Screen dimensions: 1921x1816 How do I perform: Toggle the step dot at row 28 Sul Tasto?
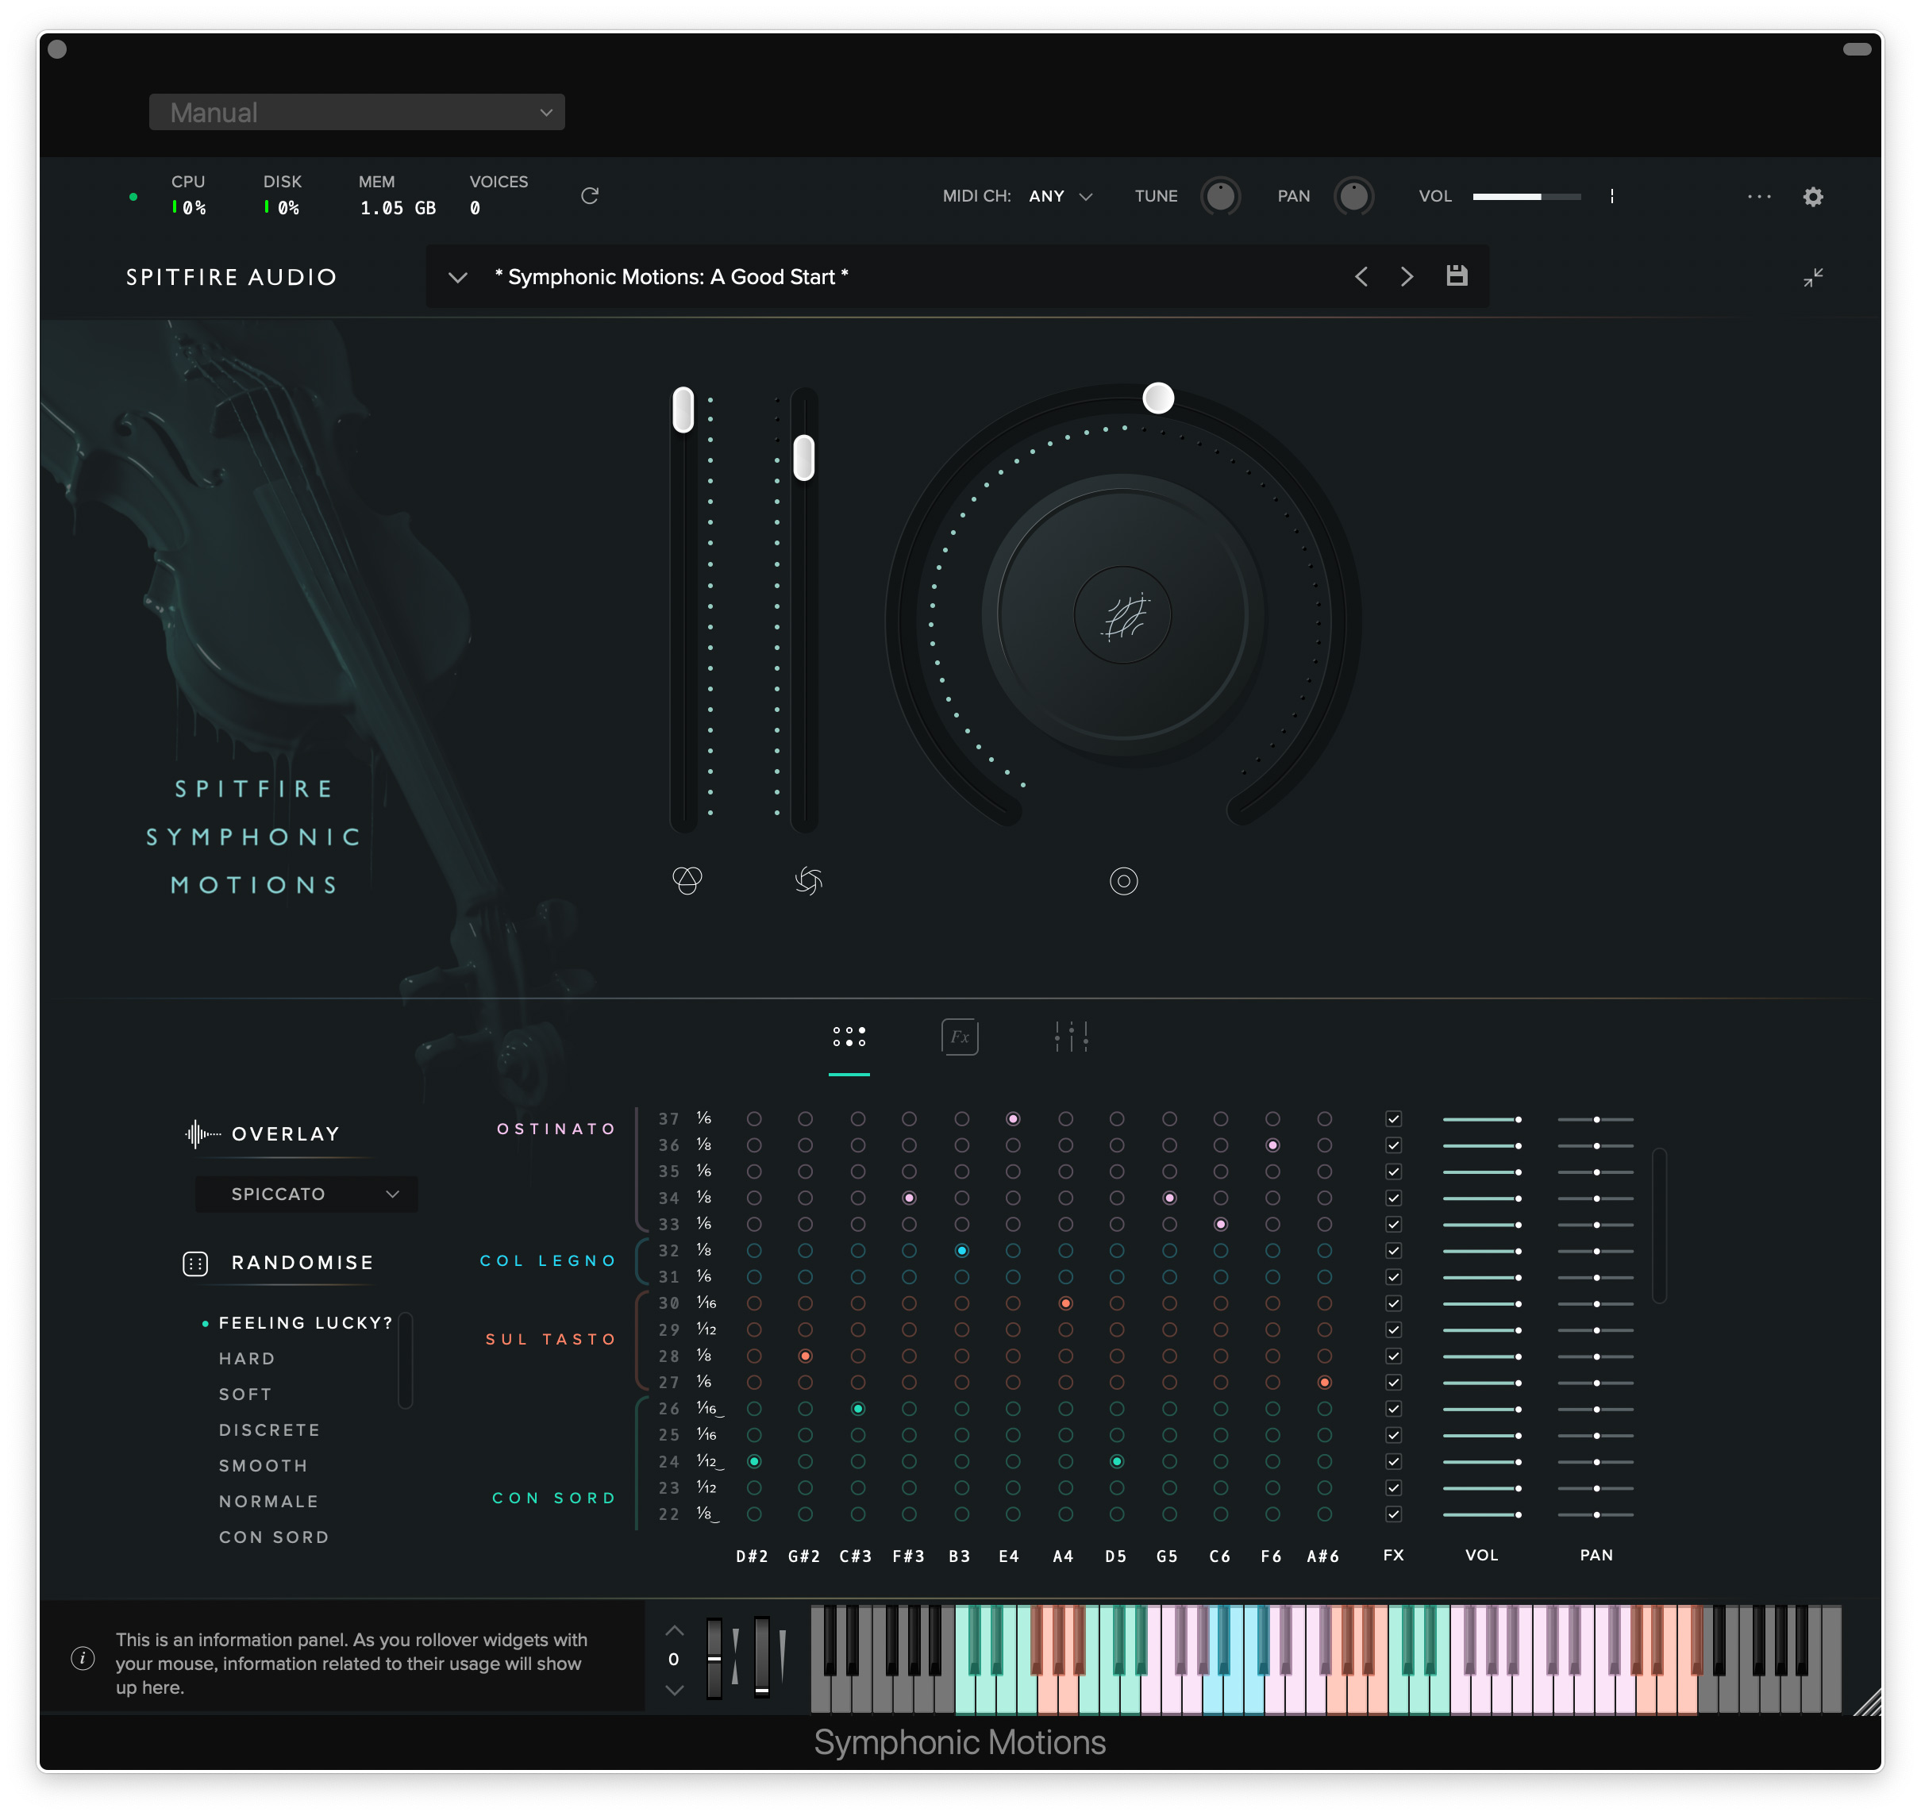tap(805, 1356)
